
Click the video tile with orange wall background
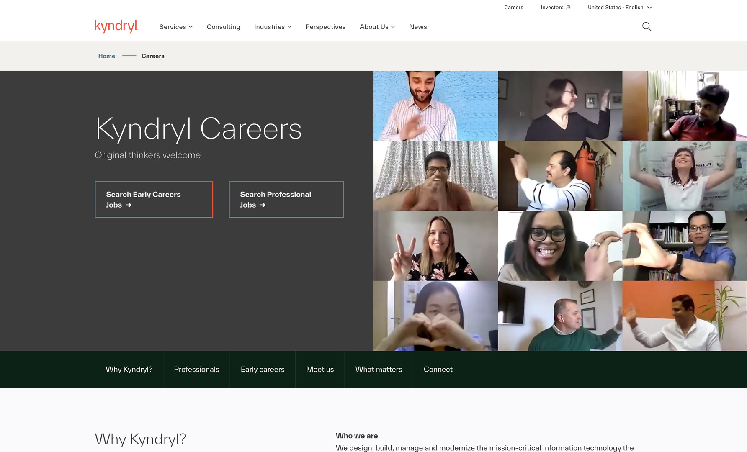coord(685,316)
